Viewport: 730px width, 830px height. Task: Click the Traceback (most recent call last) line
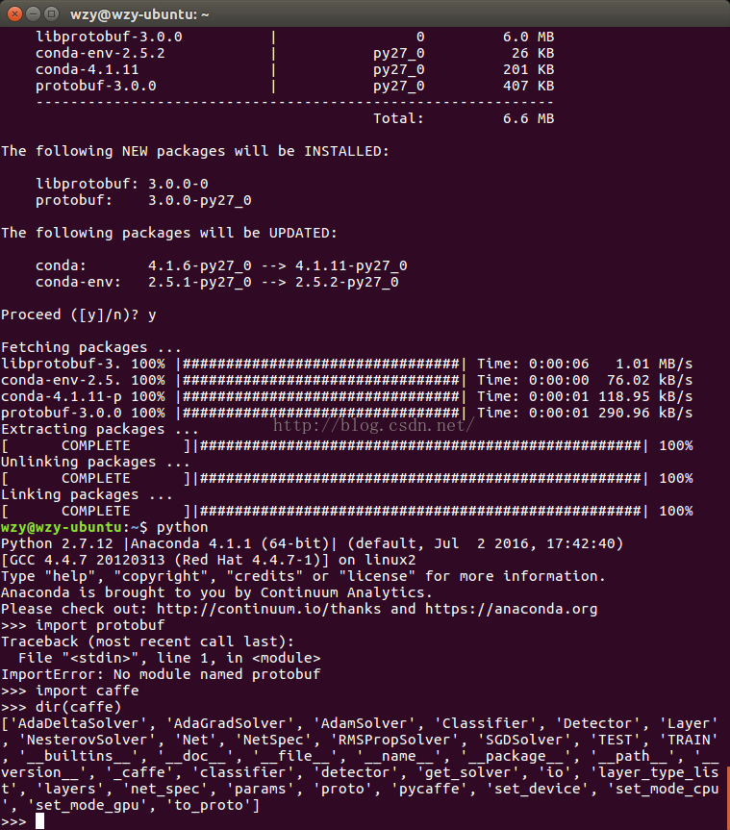pos(147,642)
